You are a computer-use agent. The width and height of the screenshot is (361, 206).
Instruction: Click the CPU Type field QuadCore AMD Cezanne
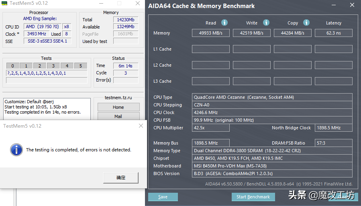pyautogui.click(x=272, y=97)
